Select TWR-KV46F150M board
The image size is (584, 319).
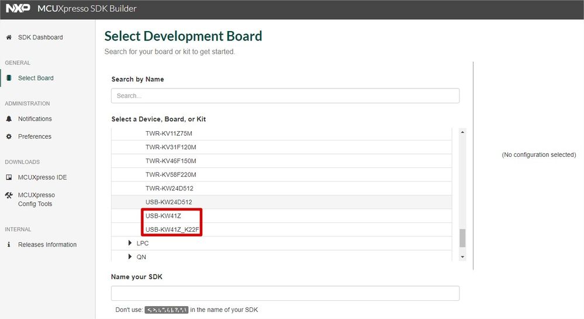[282, 161]
